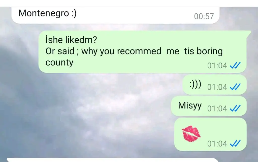Tap read checkmarks on the :))) message

[235, 87]
